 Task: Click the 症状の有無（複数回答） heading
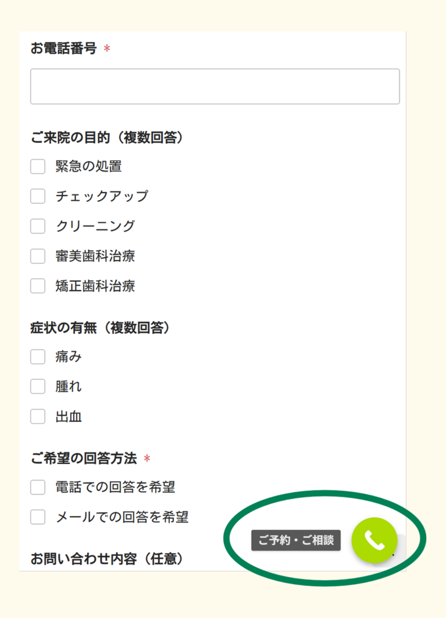click(100, 328)
